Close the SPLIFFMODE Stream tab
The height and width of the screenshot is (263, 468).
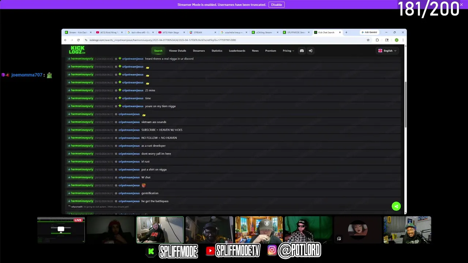[x=309, y=33]
